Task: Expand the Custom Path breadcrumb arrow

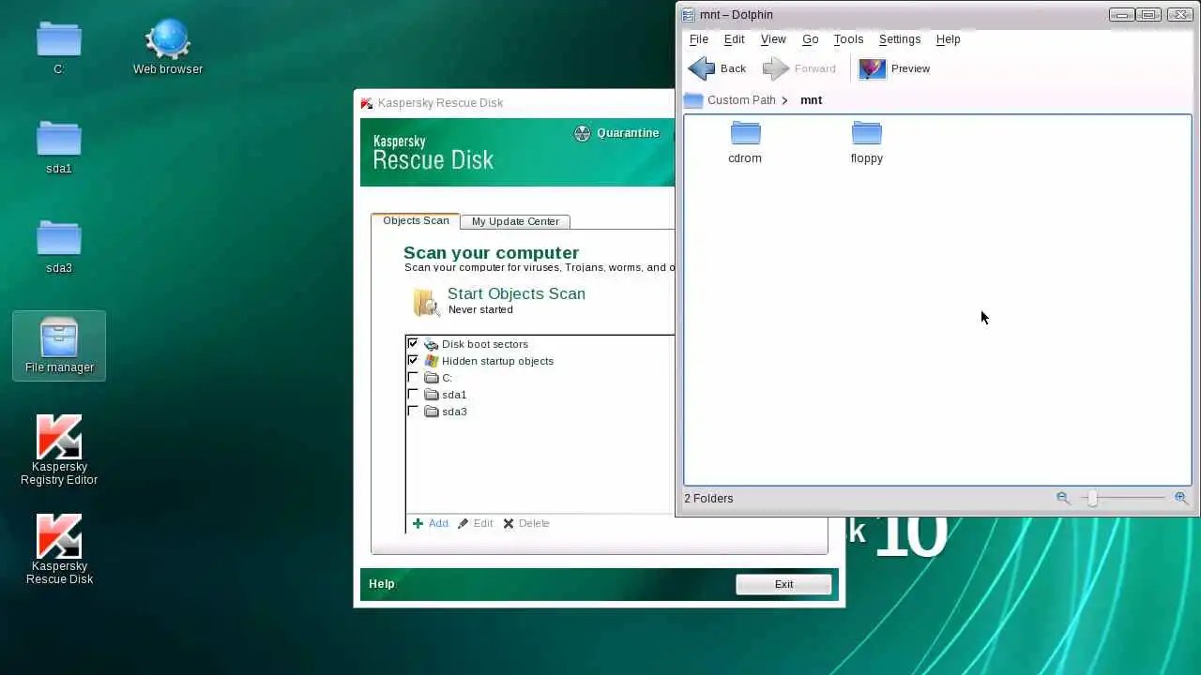Action: pyautogui.click(x=784, y=100)
